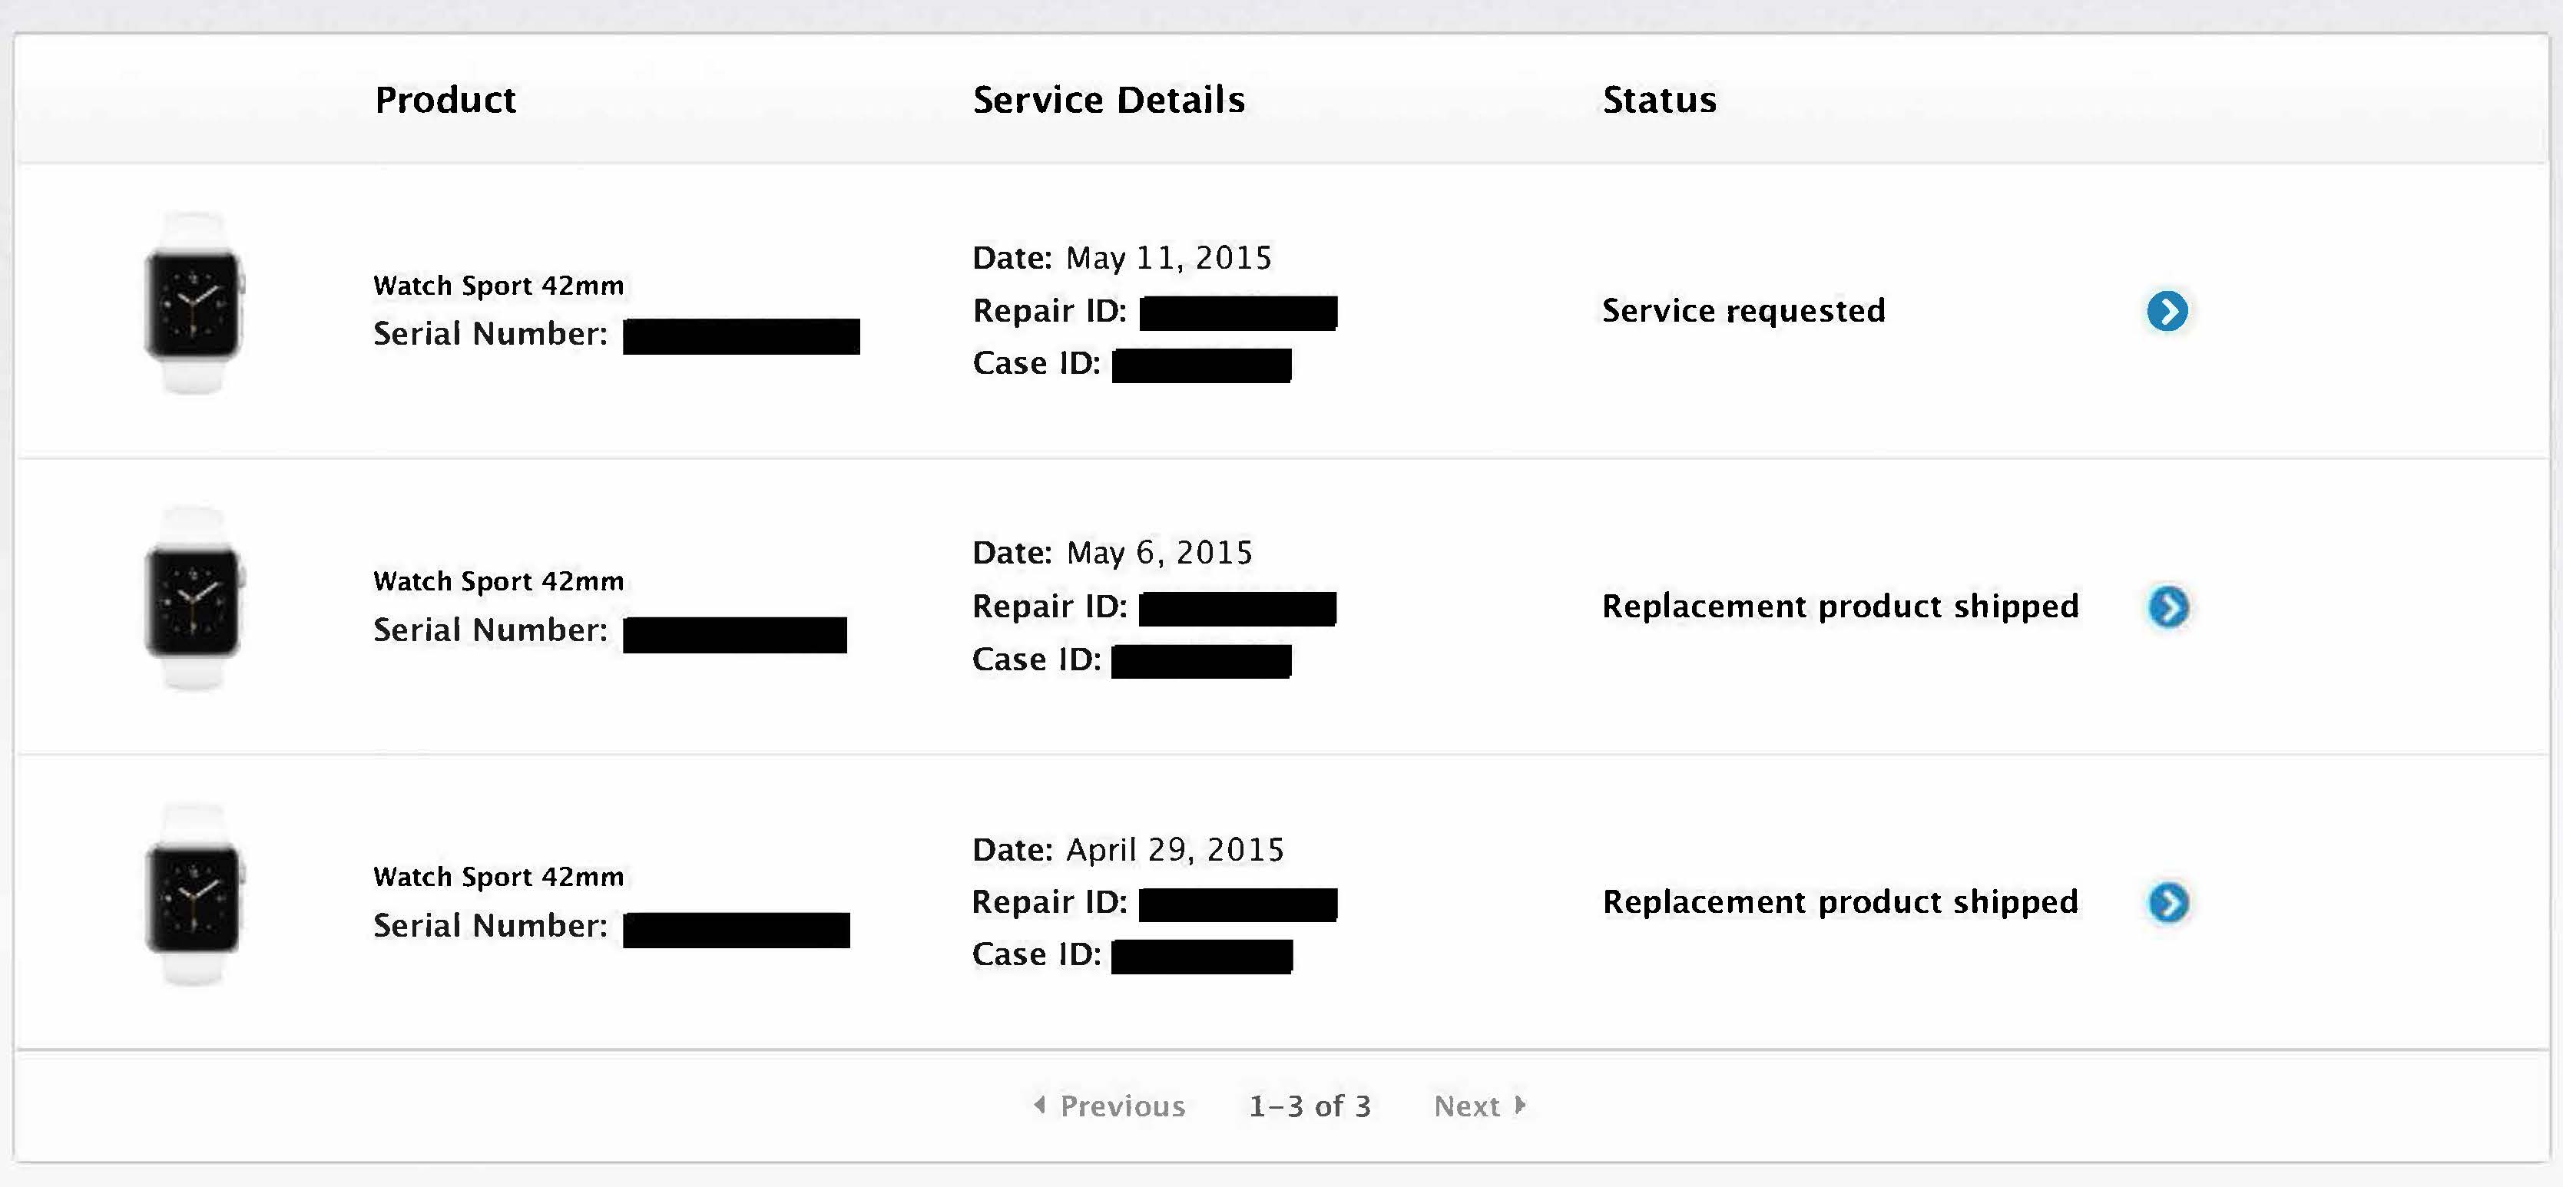Click the watch thumbnail for May 6 repair
Screen dimensions: 2563x1187
193,598
